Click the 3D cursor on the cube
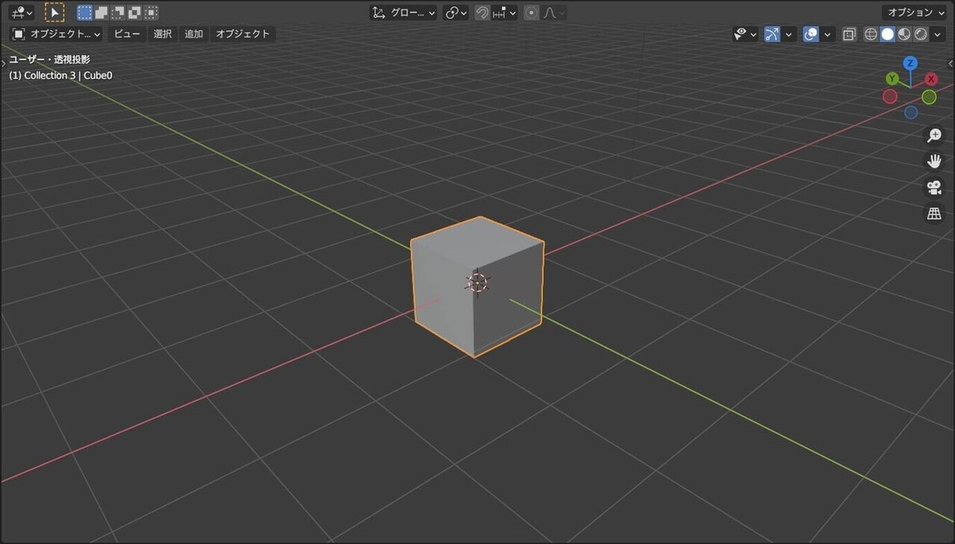 point(477,282)
